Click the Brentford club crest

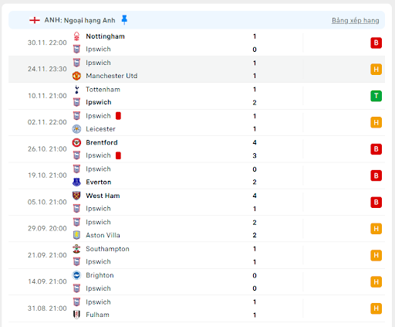pos(76,142)
